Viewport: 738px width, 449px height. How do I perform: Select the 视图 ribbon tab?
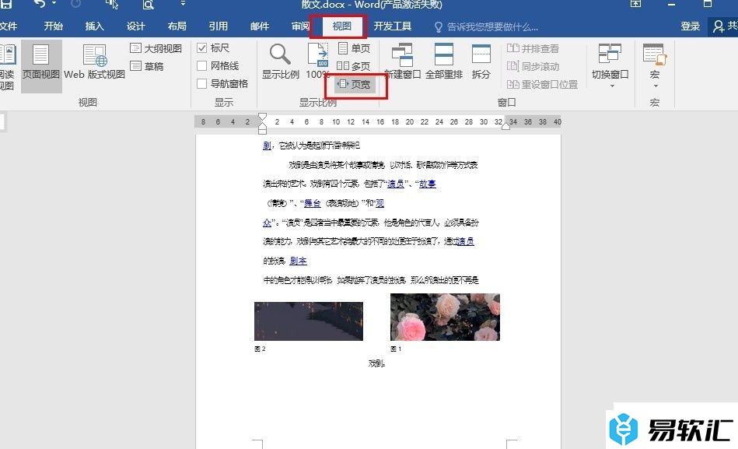point(341,26)
